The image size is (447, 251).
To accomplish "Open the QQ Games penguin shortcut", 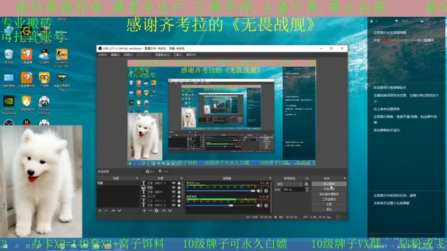I will click(x=44, y=56).
